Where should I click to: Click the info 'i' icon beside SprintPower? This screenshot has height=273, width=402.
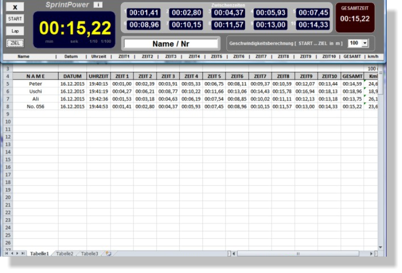(x=98, y=5)
